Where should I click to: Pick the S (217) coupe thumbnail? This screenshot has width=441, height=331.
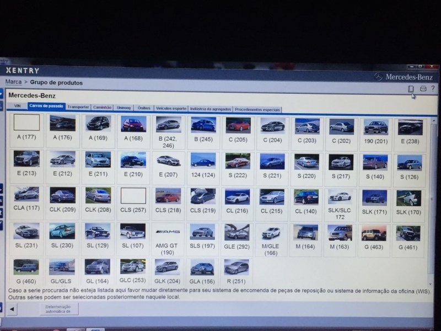point(341,162)
